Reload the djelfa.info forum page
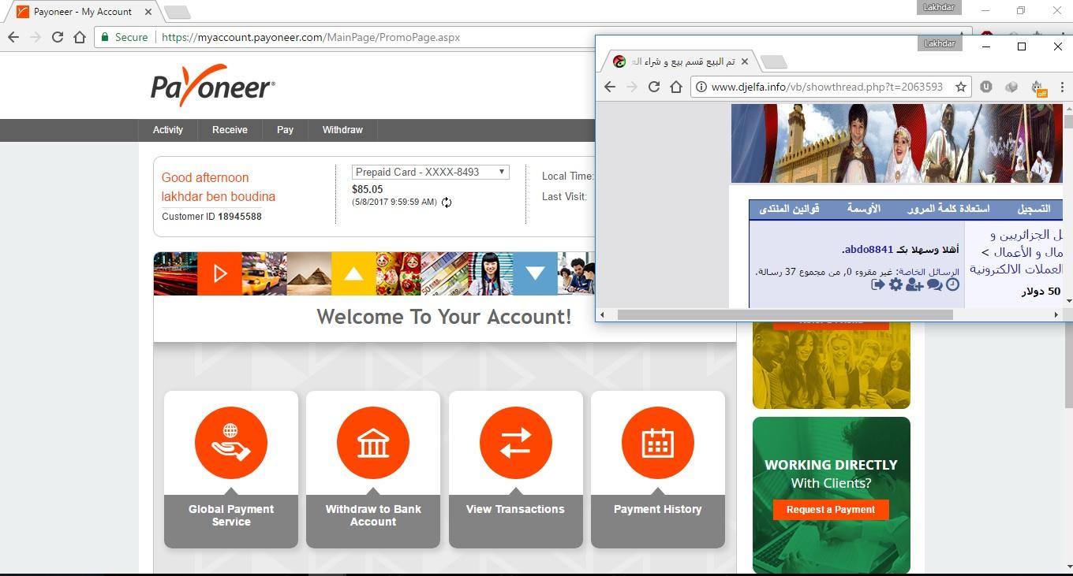Screen dimensions: 1073x576 (654, 87)
